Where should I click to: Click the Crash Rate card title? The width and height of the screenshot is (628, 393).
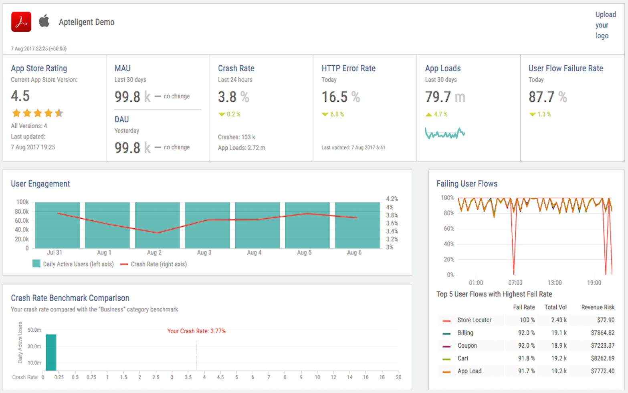point(236,69)
